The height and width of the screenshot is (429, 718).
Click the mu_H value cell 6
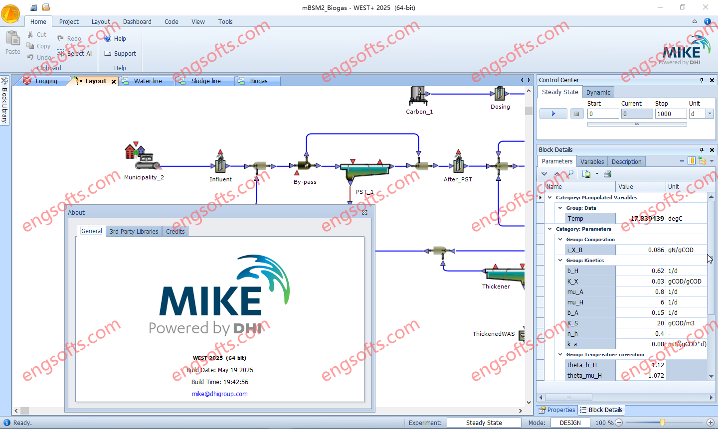pyautogui.click(x=641, y=302)
